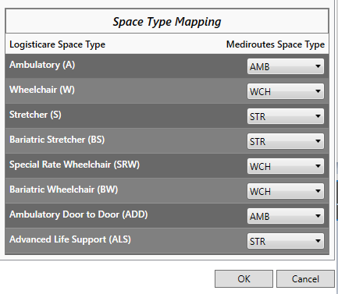Dismiss the dialog with the Cancel button

[305, 279]
